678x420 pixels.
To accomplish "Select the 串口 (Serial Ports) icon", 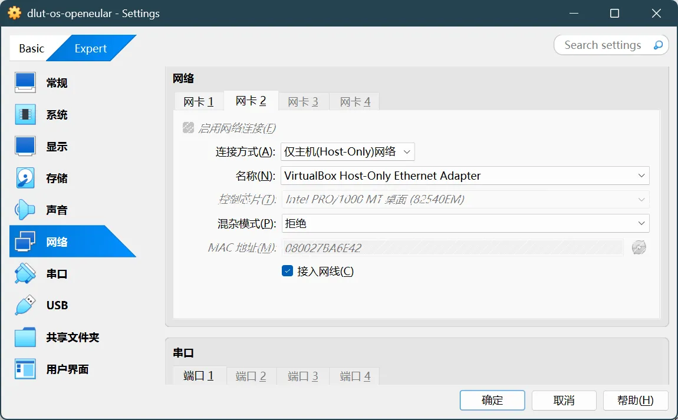I will (x=25, y=274).
